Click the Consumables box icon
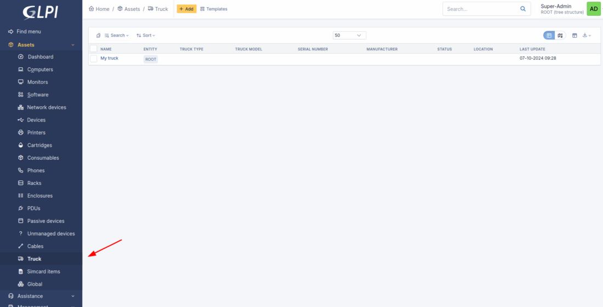 [x=21, y=158]
